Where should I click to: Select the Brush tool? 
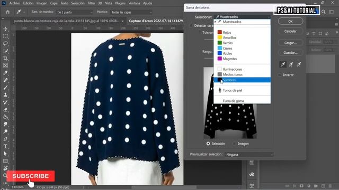(x=6, y=88)
